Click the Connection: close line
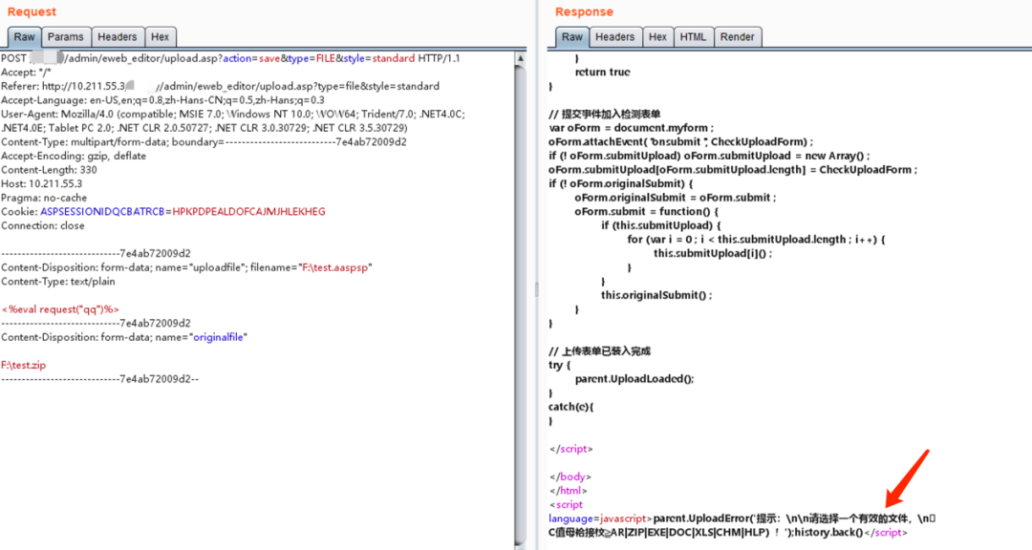This screenshot has width=1032, height=550. [x=43, y=225]
